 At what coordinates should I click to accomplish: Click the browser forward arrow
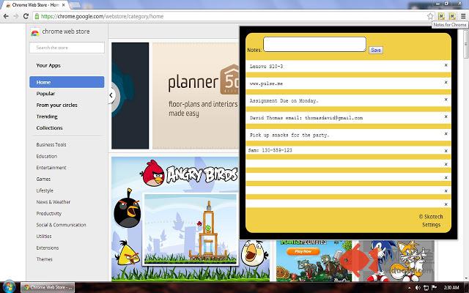tap(16, 16)
